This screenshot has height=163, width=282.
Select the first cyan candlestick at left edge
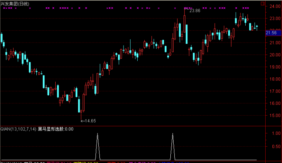tap(1, 38)
